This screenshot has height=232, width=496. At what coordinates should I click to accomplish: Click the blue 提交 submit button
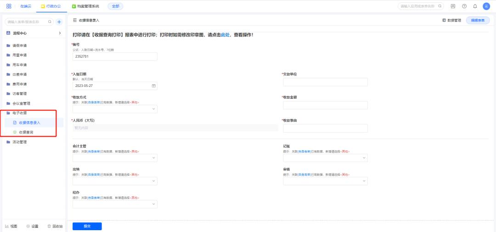coord(87,227)
